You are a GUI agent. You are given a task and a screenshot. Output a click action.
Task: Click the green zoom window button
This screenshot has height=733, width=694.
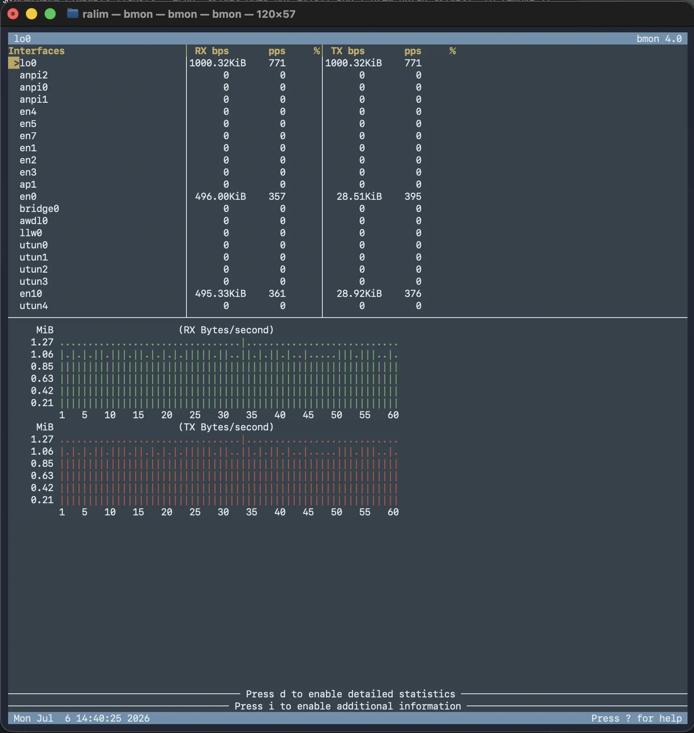[50, 14]
